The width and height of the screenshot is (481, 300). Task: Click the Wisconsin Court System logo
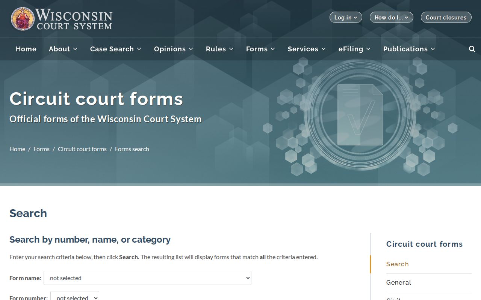tap(62, 19)
